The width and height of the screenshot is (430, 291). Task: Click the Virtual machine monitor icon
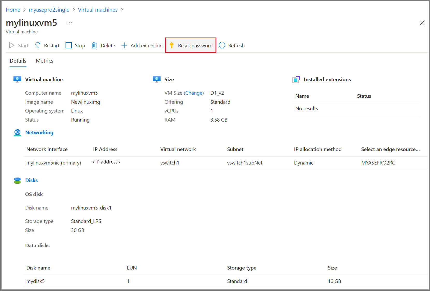point(17,79)
